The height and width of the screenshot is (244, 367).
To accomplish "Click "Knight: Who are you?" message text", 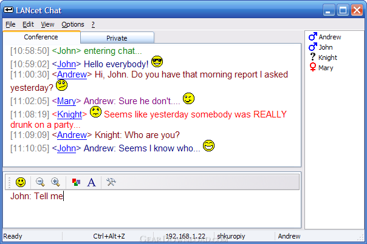I will point(137,135).
